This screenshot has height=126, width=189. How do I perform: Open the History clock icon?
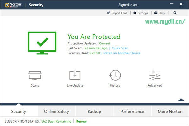(115, 75)
